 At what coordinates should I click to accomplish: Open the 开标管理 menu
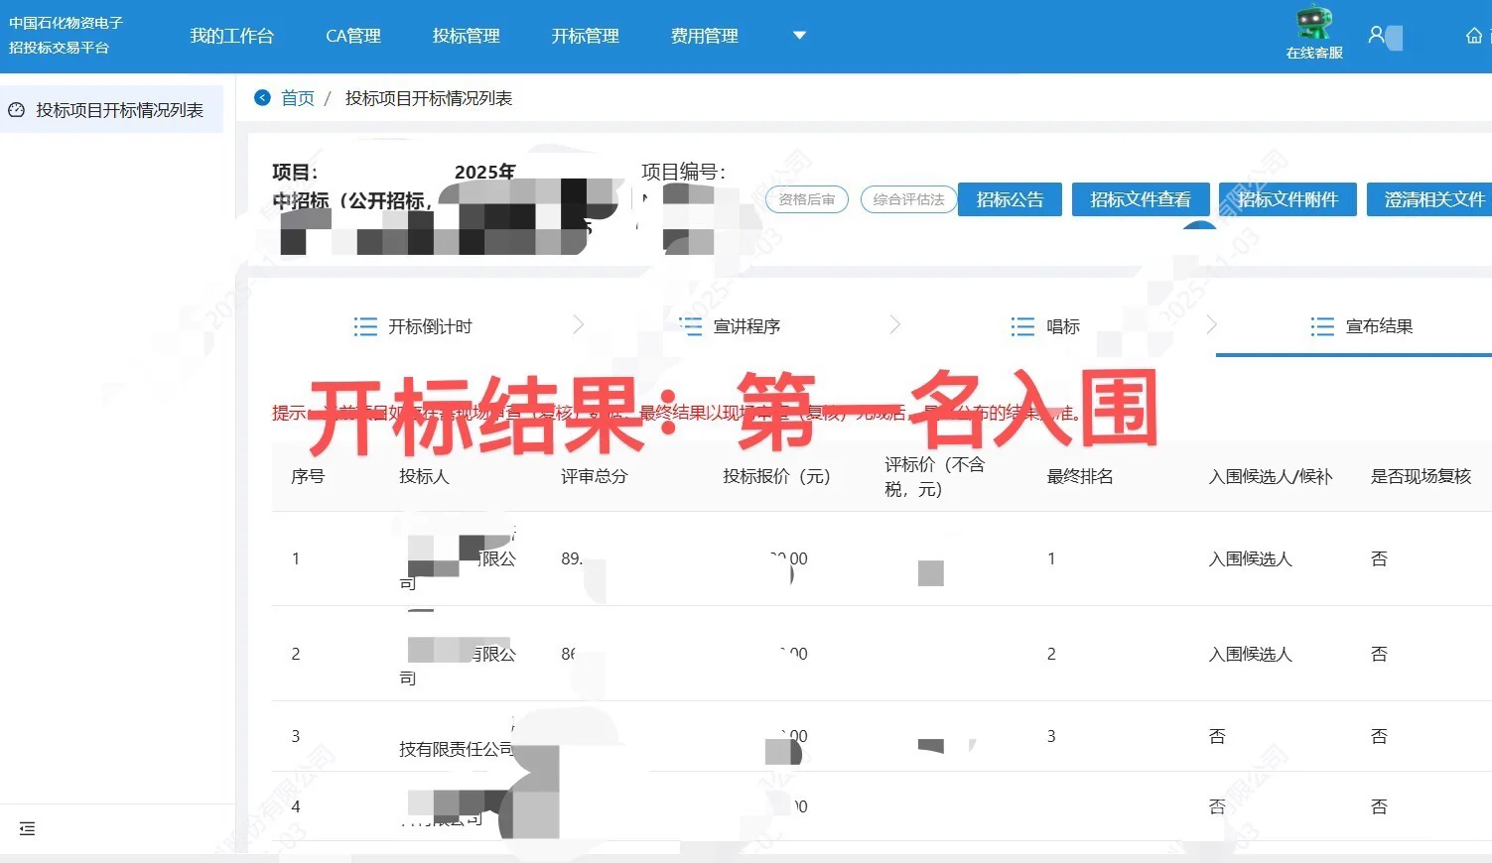(585, 36)
